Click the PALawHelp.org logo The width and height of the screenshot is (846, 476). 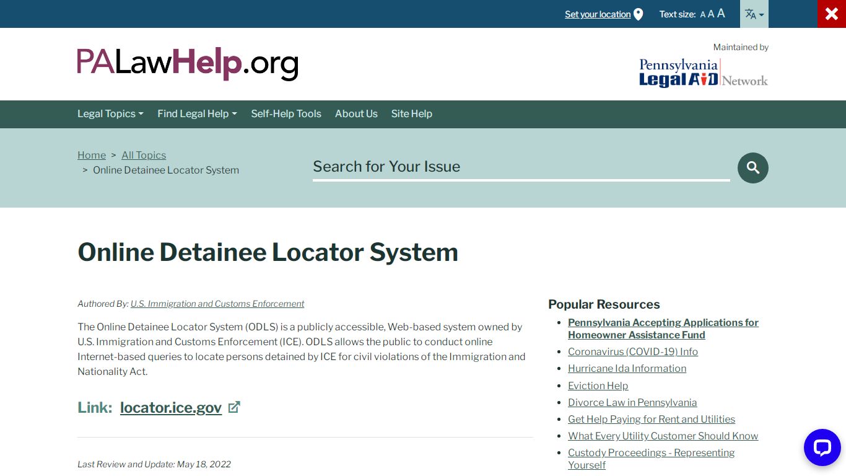click(188, 64)
